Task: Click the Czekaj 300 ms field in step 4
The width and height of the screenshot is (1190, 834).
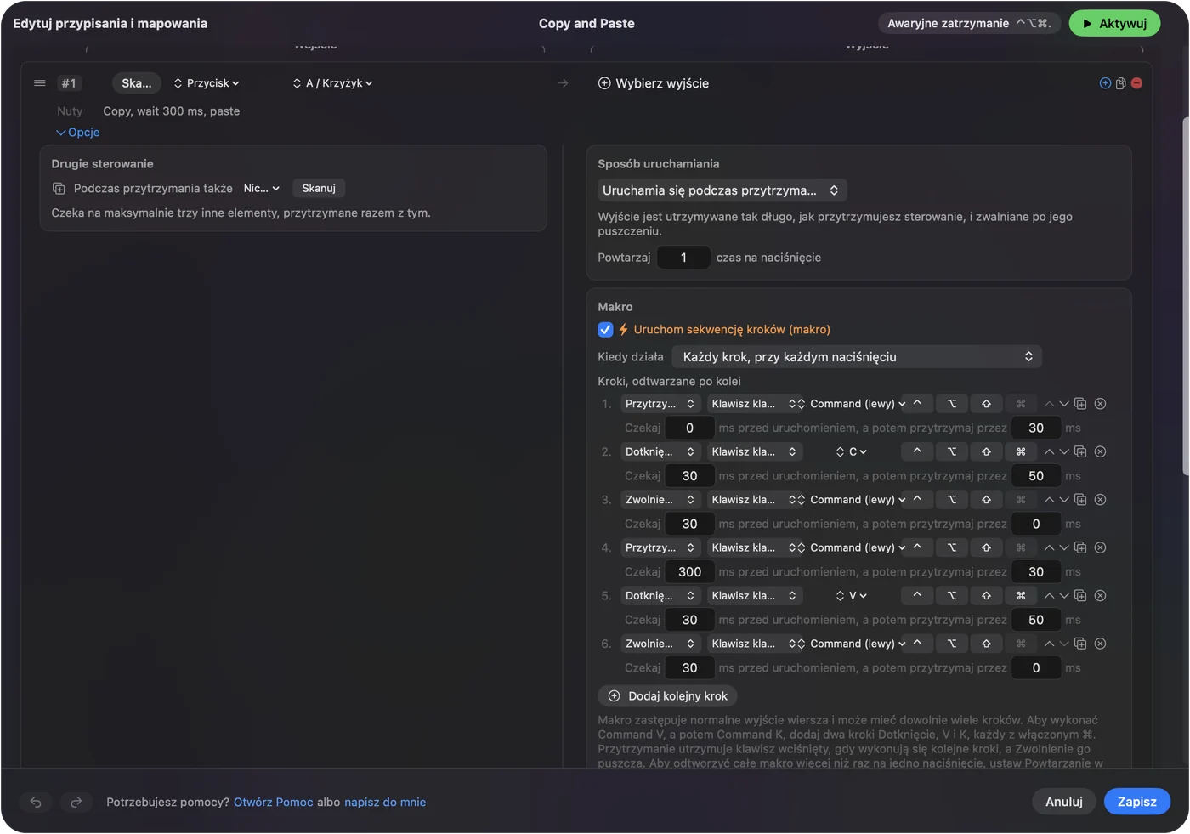Action: point(689,572)
